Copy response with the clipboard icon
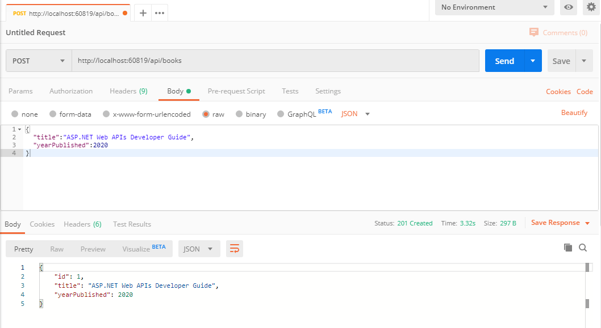 (567, 248)
